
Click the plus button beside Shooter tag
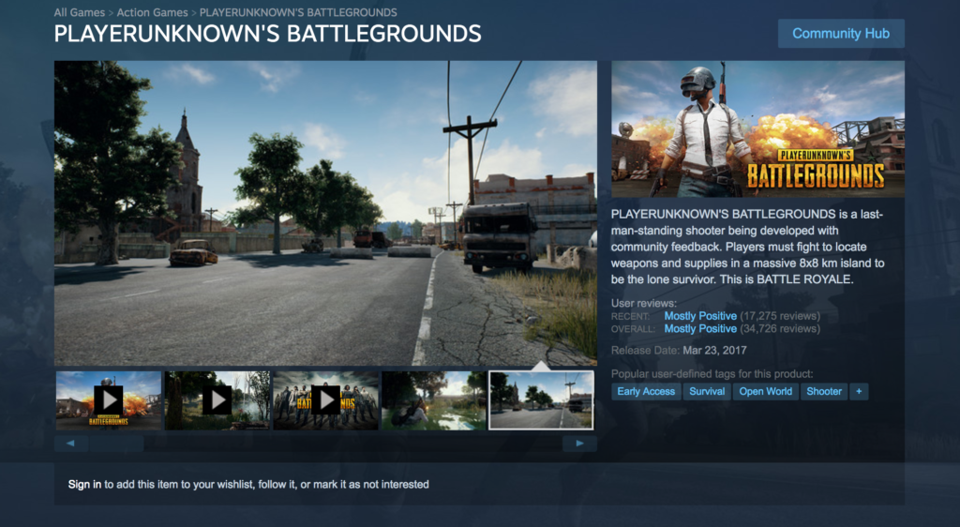pos(859,391)
